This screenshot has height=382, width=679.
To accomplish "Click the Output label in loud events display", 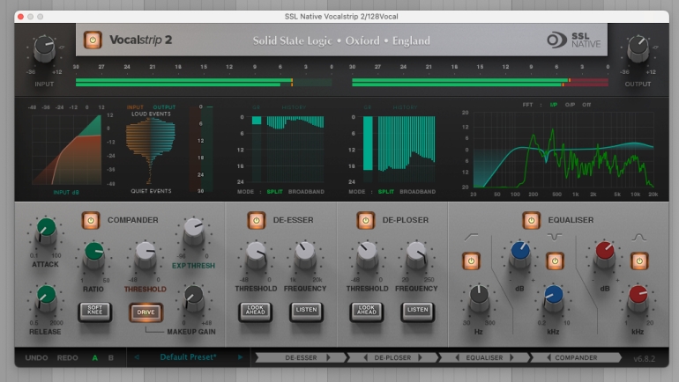I will (x=164, y=107).
